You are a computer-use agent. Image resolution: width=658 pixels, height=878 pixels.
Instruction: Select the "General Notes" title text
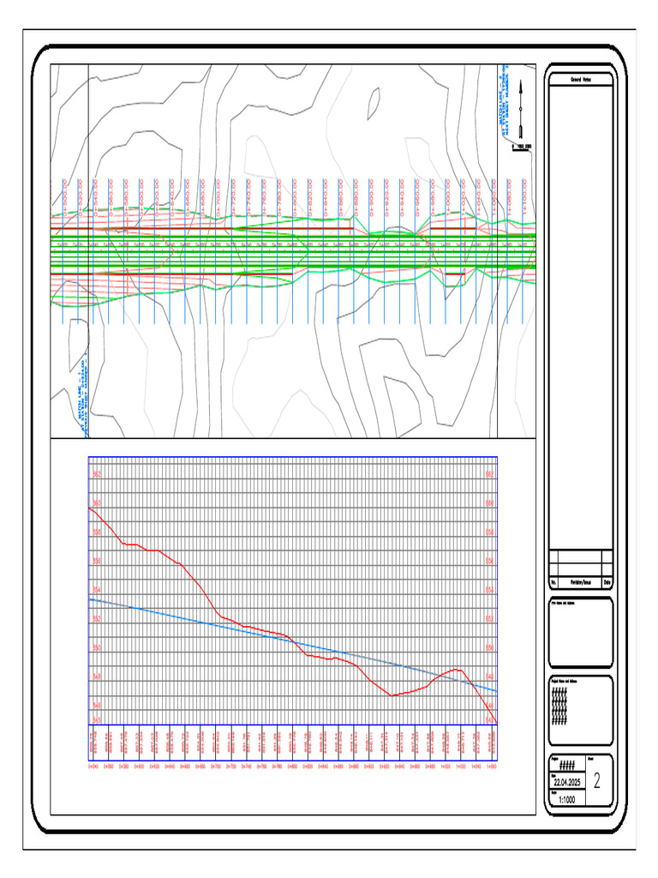coord(580,80)
